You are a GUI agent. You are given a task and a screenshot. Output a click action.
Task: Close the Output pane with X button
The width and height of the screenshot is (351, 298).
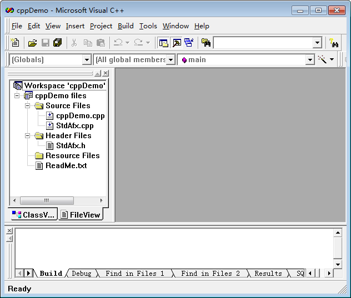9,231
